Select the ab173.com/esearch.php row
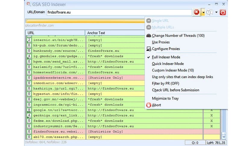Screen dimensions: 252x146 pyautogui.click(x=123, y=137)
